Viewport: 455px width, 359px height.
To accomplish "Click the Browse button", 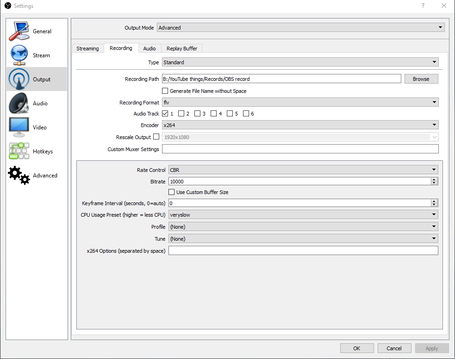I will [421, 79].
